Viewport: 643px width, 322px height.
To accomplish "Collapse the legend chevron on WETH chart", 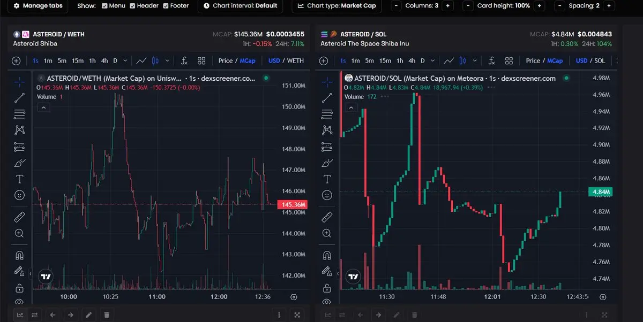I will 43,108.
